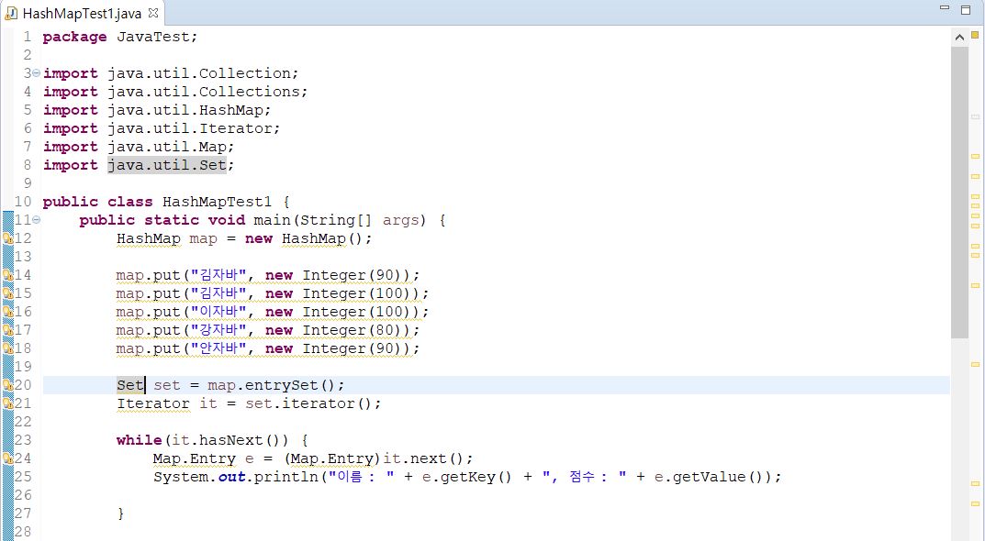Click 'java.util.Collections;' import on line 4

(x=207, y=92)
